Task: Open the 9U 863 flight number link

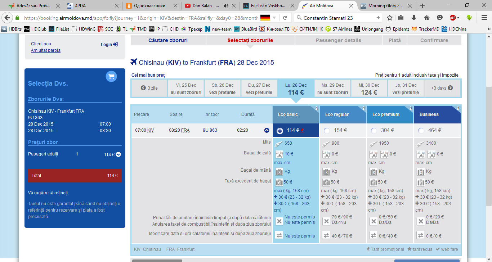Action: tap(210, 130)
